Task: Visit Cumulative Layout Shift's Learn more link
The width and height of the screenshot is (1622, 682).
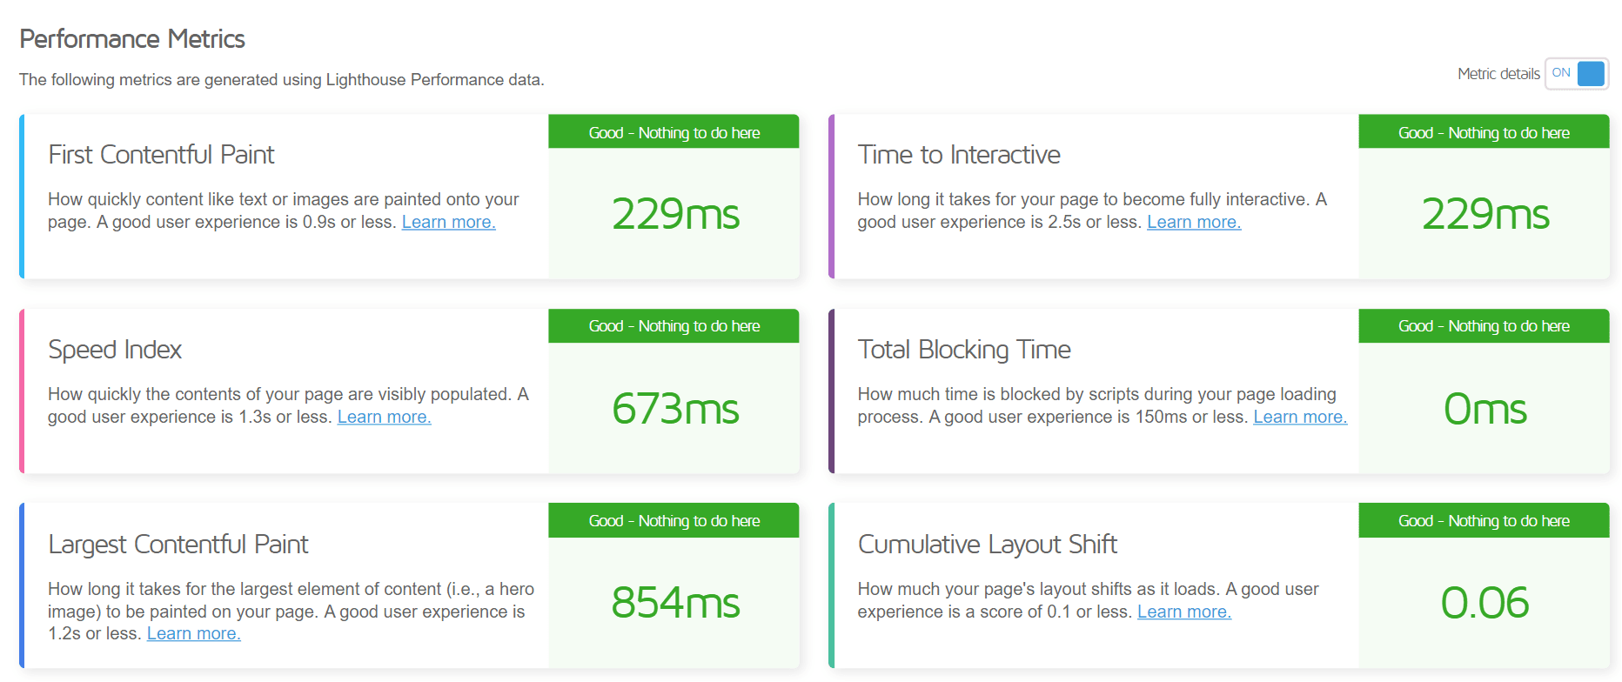Action: point(1183,612)
